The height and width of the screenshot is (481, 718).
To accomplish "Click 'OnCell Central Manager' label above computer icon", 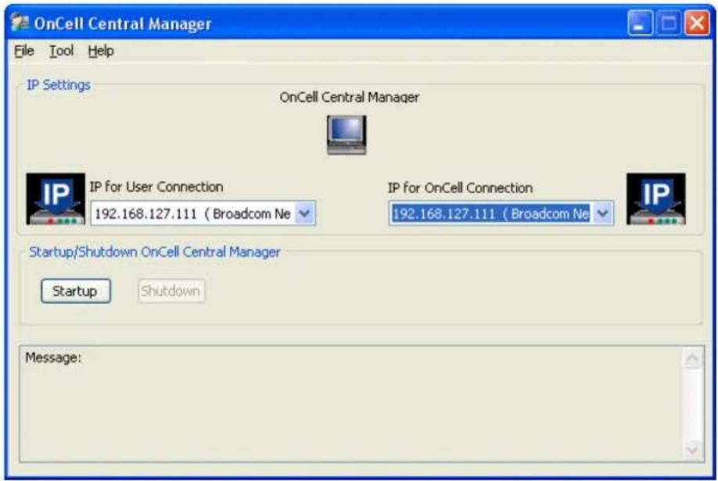I will coord(350,97).
